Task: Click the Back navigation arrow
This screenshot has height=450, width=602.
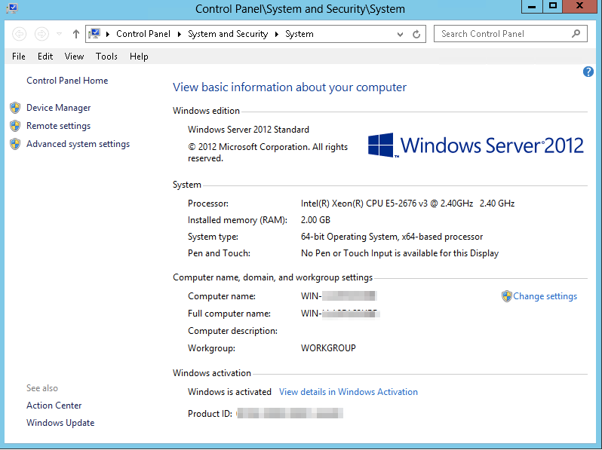Action: pyautogui.click(x=19, y=34)
